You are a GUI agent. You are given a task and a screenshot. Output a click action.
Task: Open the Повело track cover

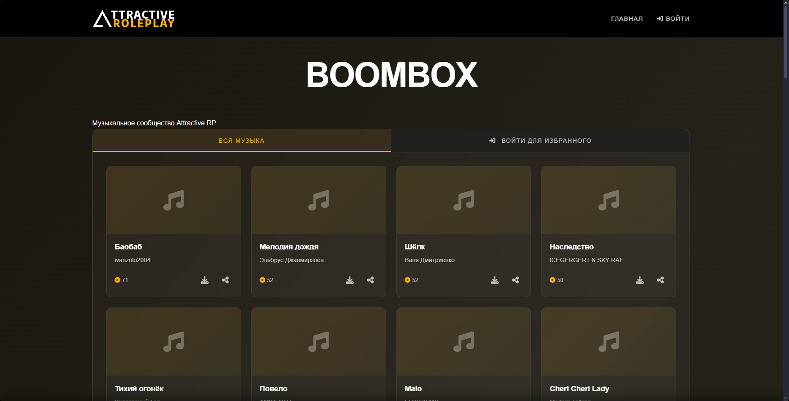(319, 342)
